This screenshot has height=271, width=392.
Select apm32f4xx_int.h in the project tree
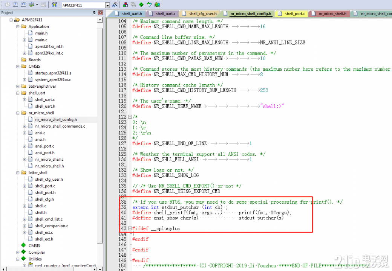49,46
